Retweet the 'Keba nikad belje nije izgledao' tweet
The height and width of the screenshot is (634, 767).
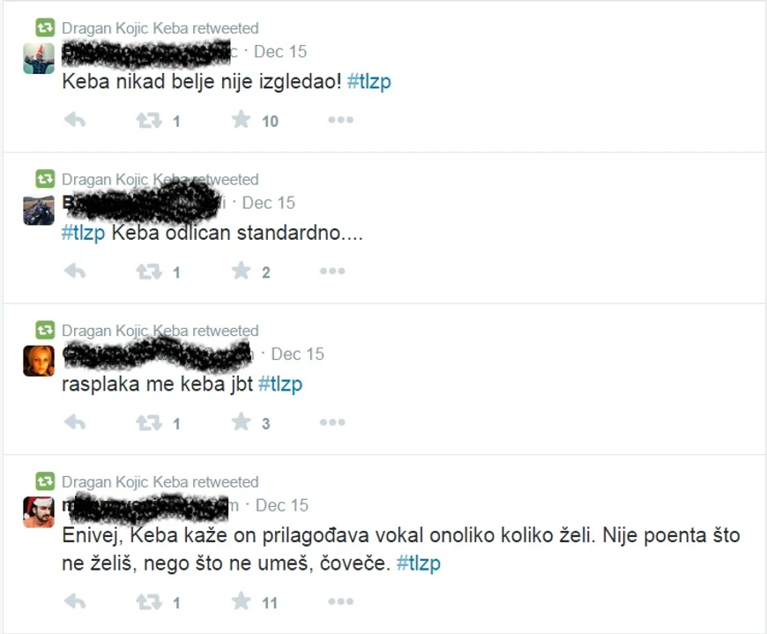pos(149,120)
